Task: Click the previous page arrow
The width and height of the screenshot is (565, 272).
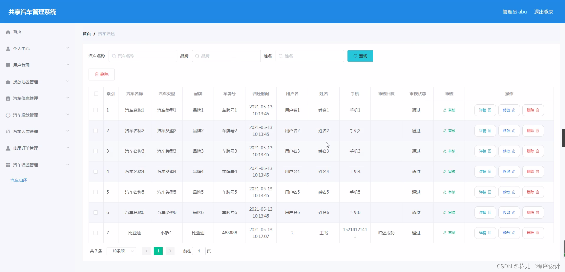Action: (147, 251)
